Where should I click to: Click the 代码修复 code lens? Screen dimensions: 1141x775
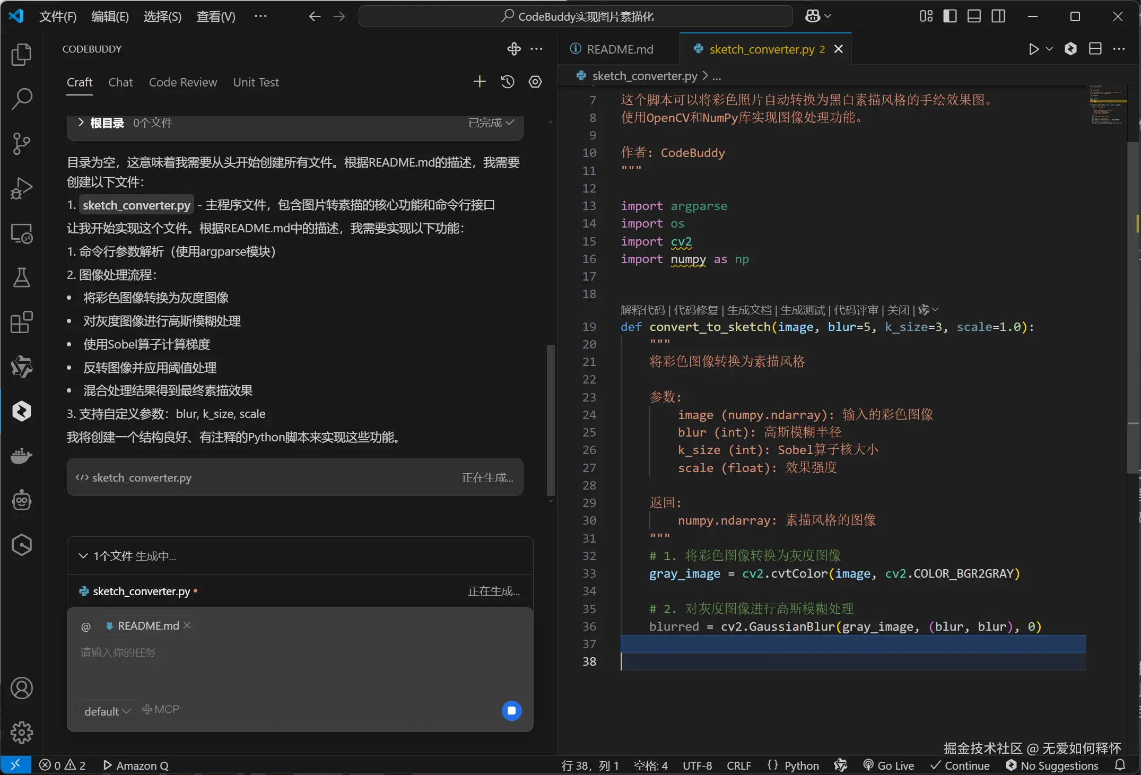pos(696,310)
